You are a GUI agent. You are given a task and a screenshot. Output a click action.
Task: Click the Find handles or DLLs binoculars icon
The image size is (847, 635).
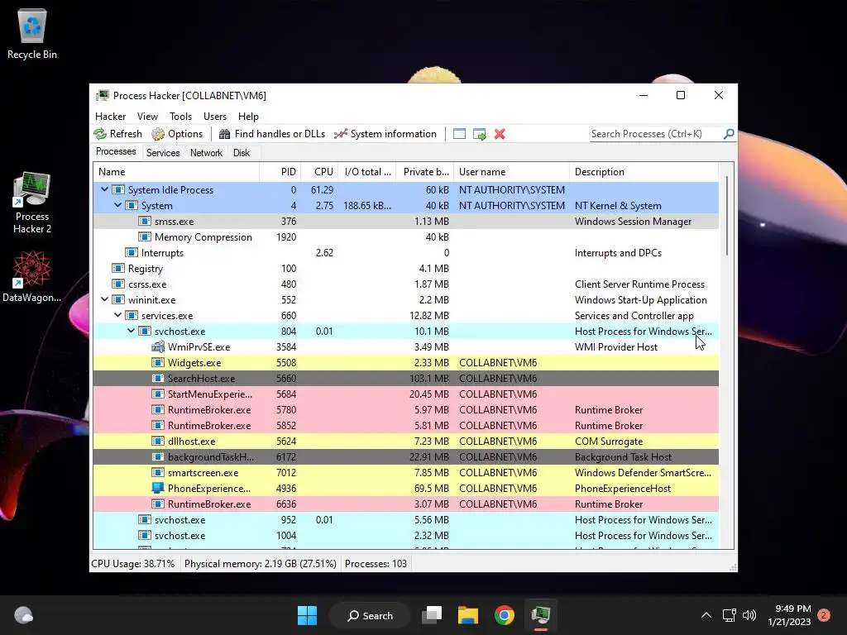[224, 134]
